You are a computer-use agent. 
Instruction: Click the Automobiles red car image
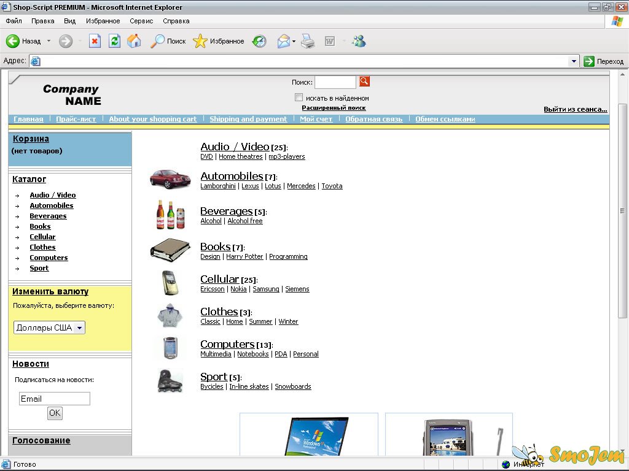[171, 178]
